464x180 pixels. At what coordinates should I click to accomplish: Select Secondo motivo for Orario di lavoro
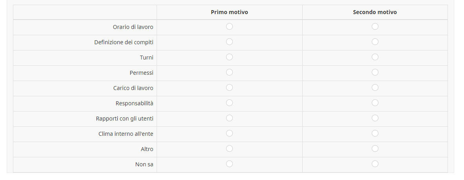375,27
